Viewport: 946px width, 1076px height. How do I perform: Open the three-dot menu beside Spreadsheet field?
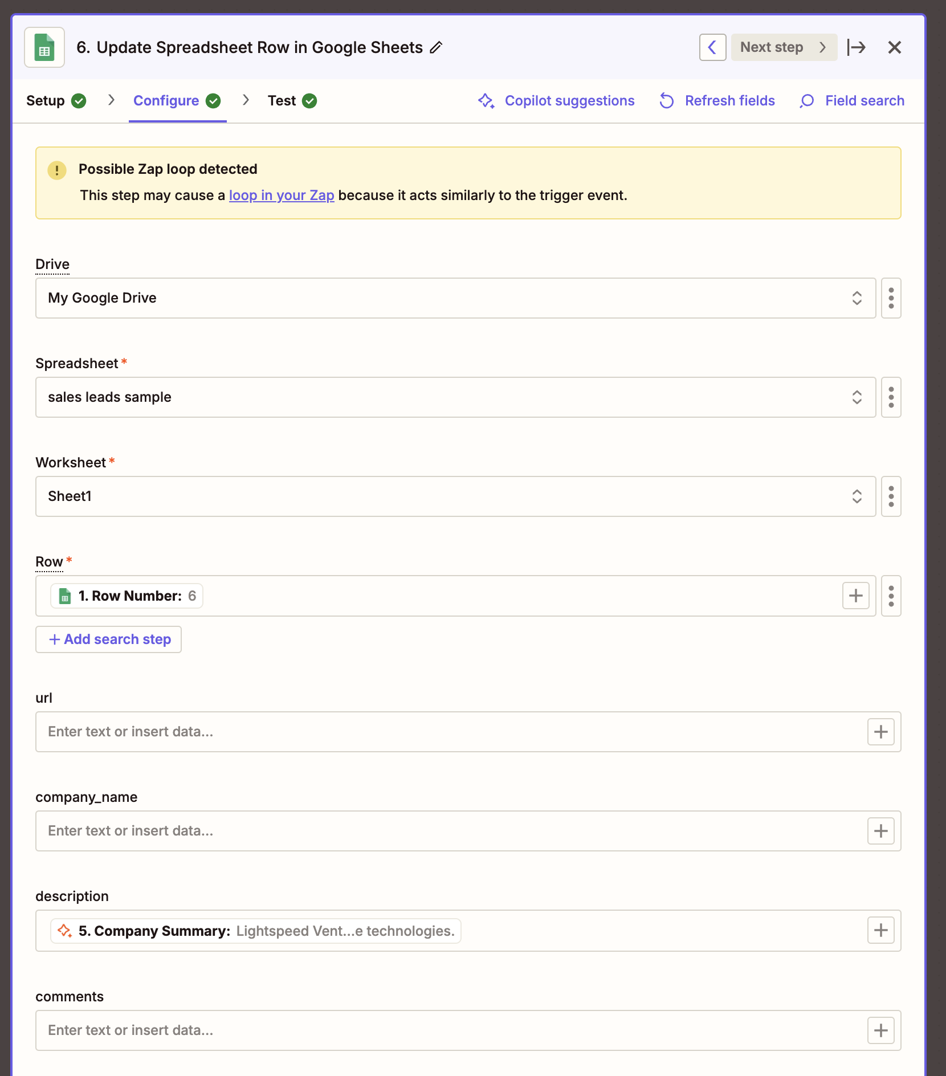pos(891,397)
